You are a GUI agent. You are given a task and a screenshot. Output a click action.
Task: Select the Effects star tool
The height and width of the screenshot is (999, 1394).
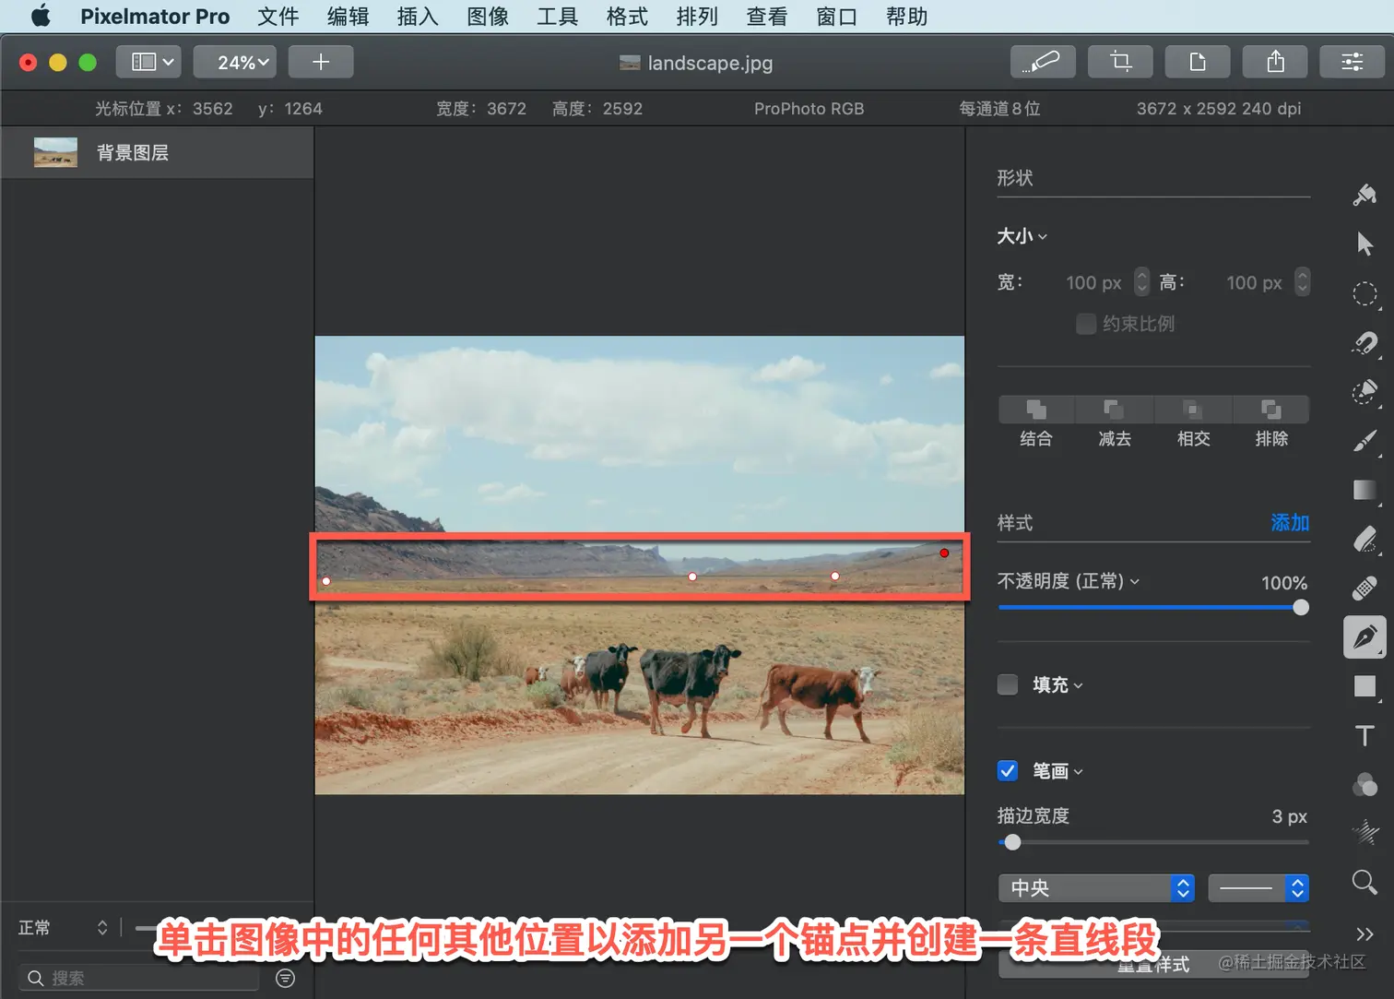(x=1364, y=833)
